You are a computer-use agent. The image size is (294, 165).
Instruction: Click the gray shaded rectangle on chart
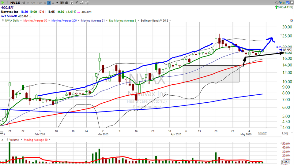[211, 74]
